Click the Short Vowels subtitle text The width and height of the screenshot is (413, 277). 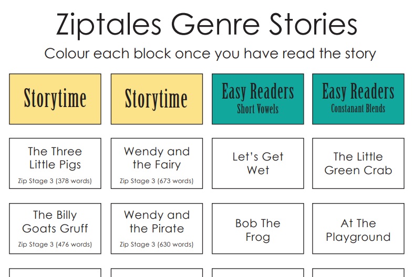click(x=257, y=109)
